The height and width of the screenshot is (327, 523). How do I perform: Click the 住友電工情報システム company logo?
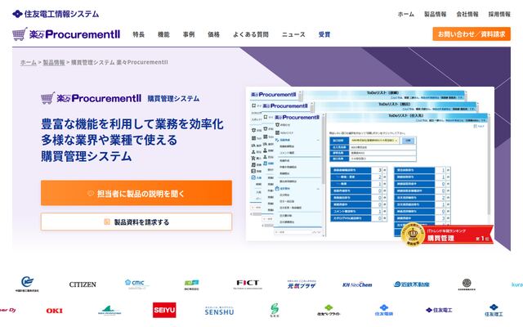(x=56, y=14)
